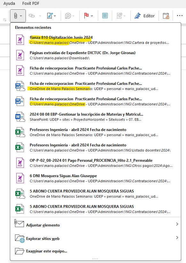186x263 pixels.
Task: Click cloud Word icon of Ficha de reincorporacion
Action: click(20, 86)
